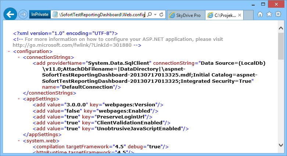Click the browser Back arrow button
The width and height of the screenshot is (287, 156).
10,15
